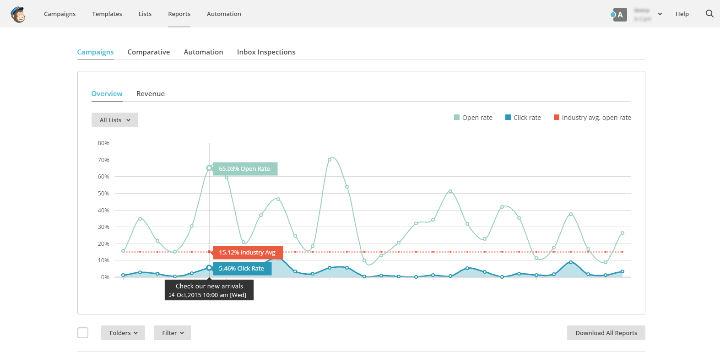Click the blue Click rate legend swatch

[508, 118]
